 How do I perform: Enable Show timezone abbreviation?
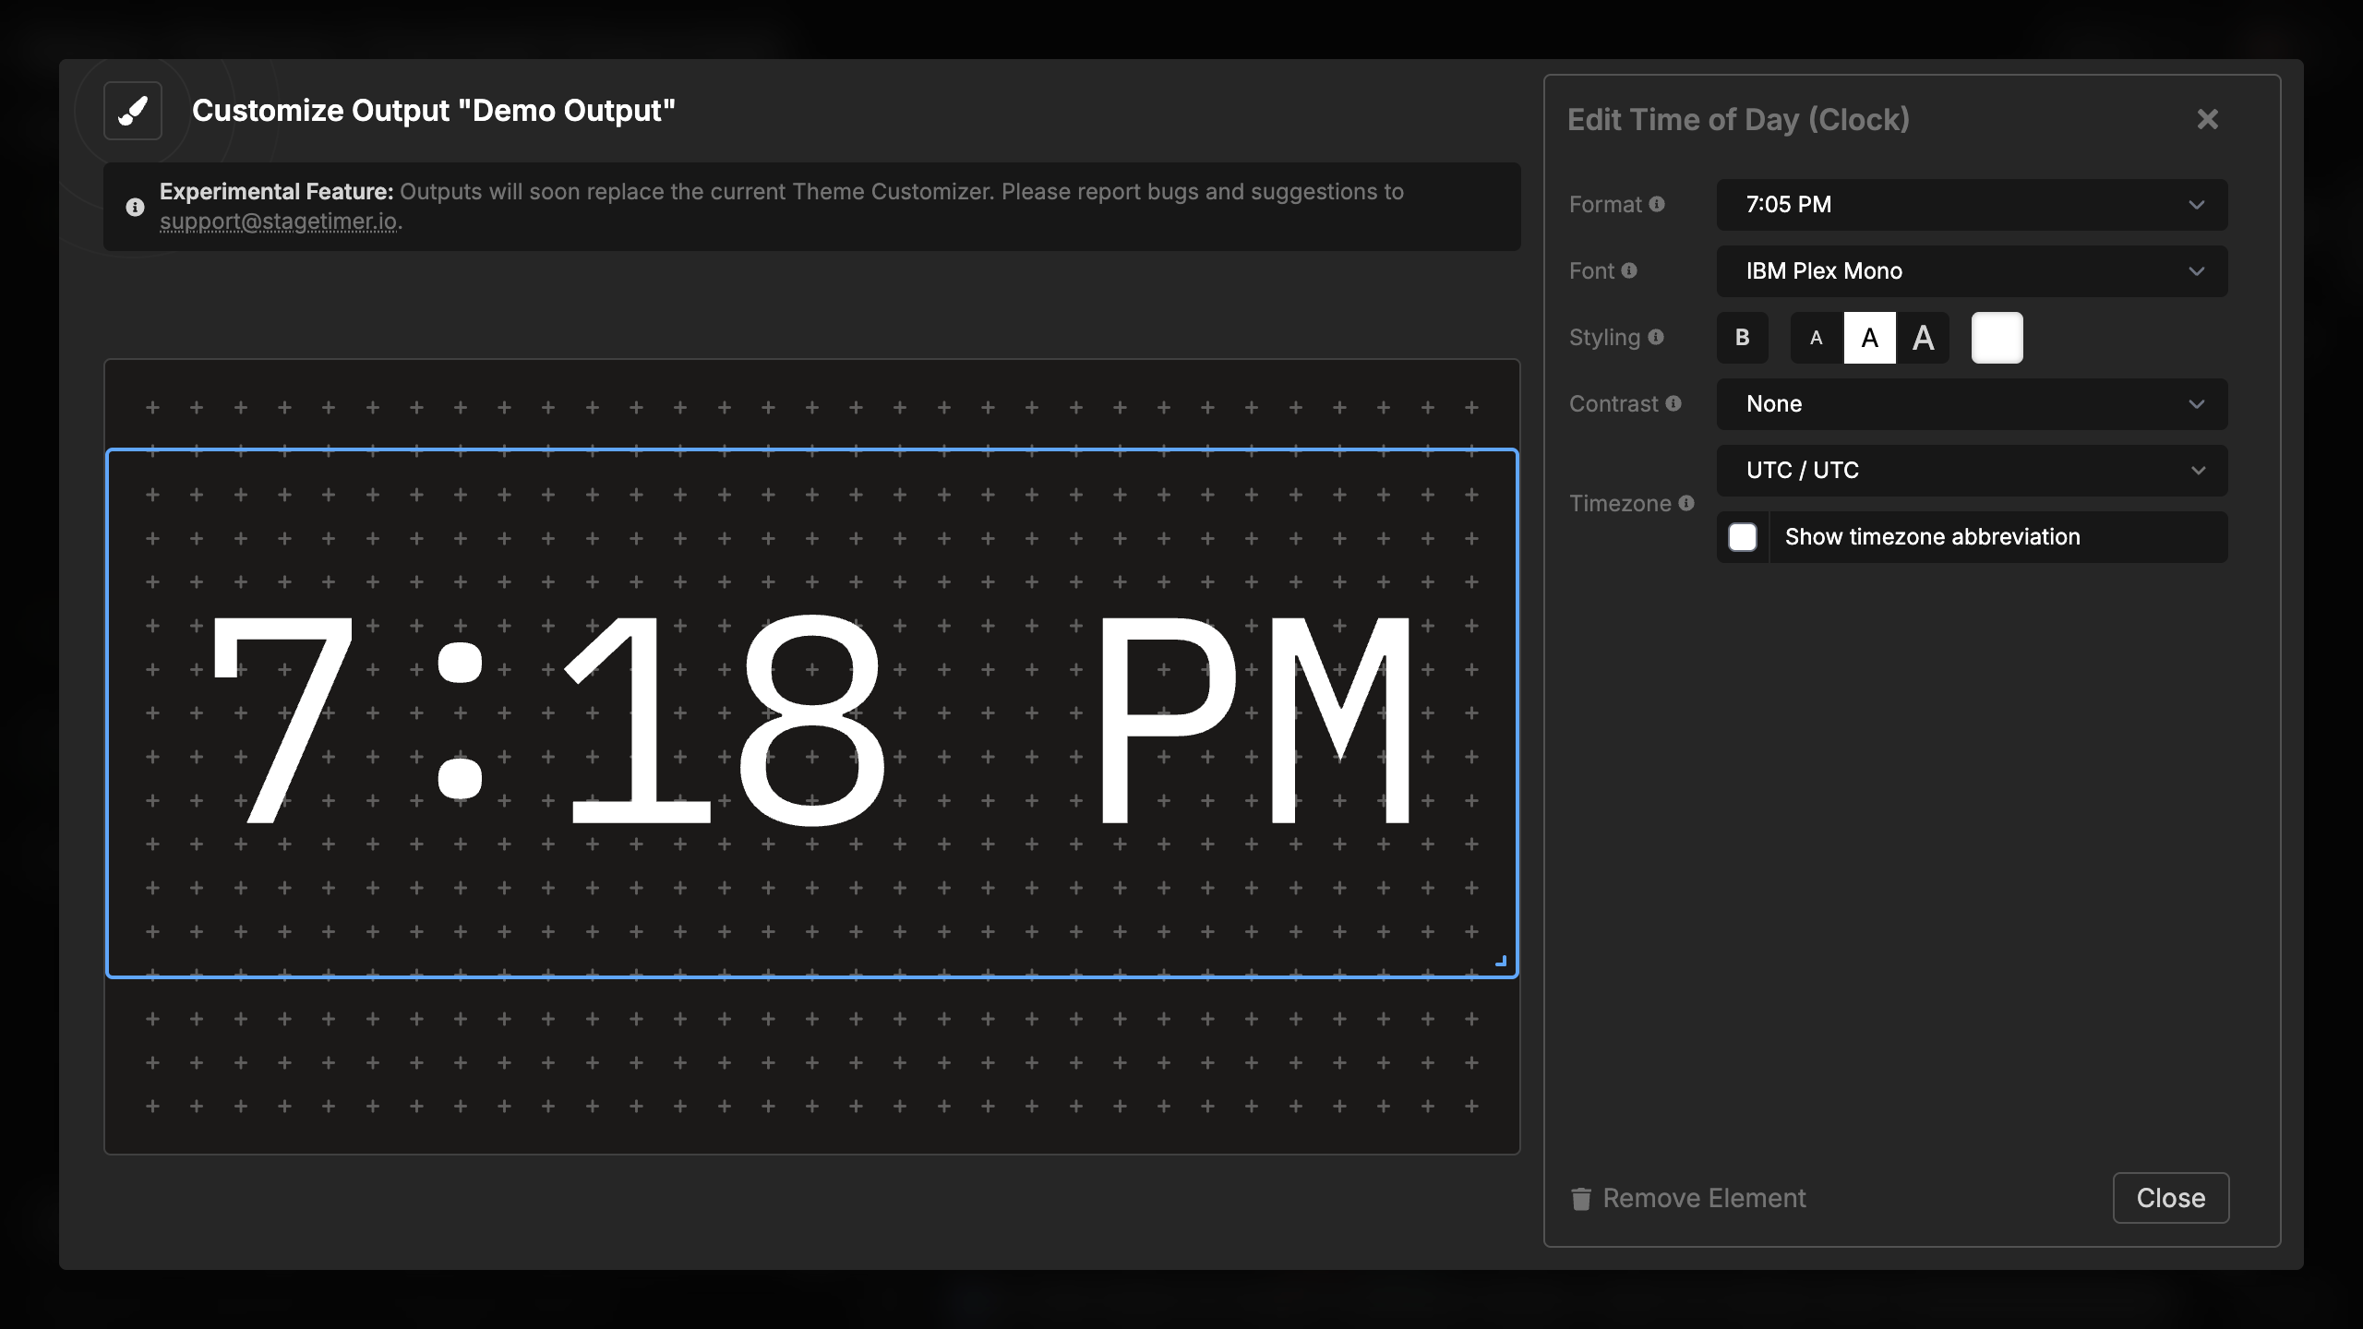[1743, 536]
